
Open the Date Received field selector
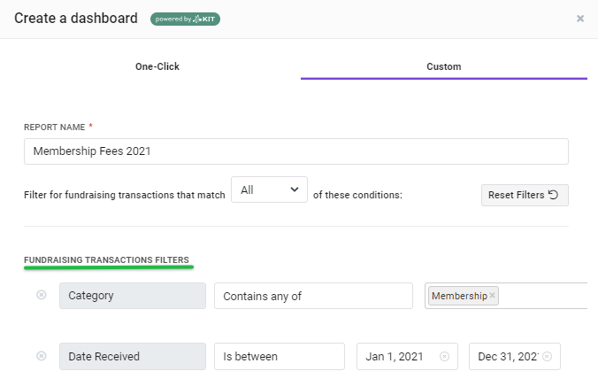click(133, 357)
